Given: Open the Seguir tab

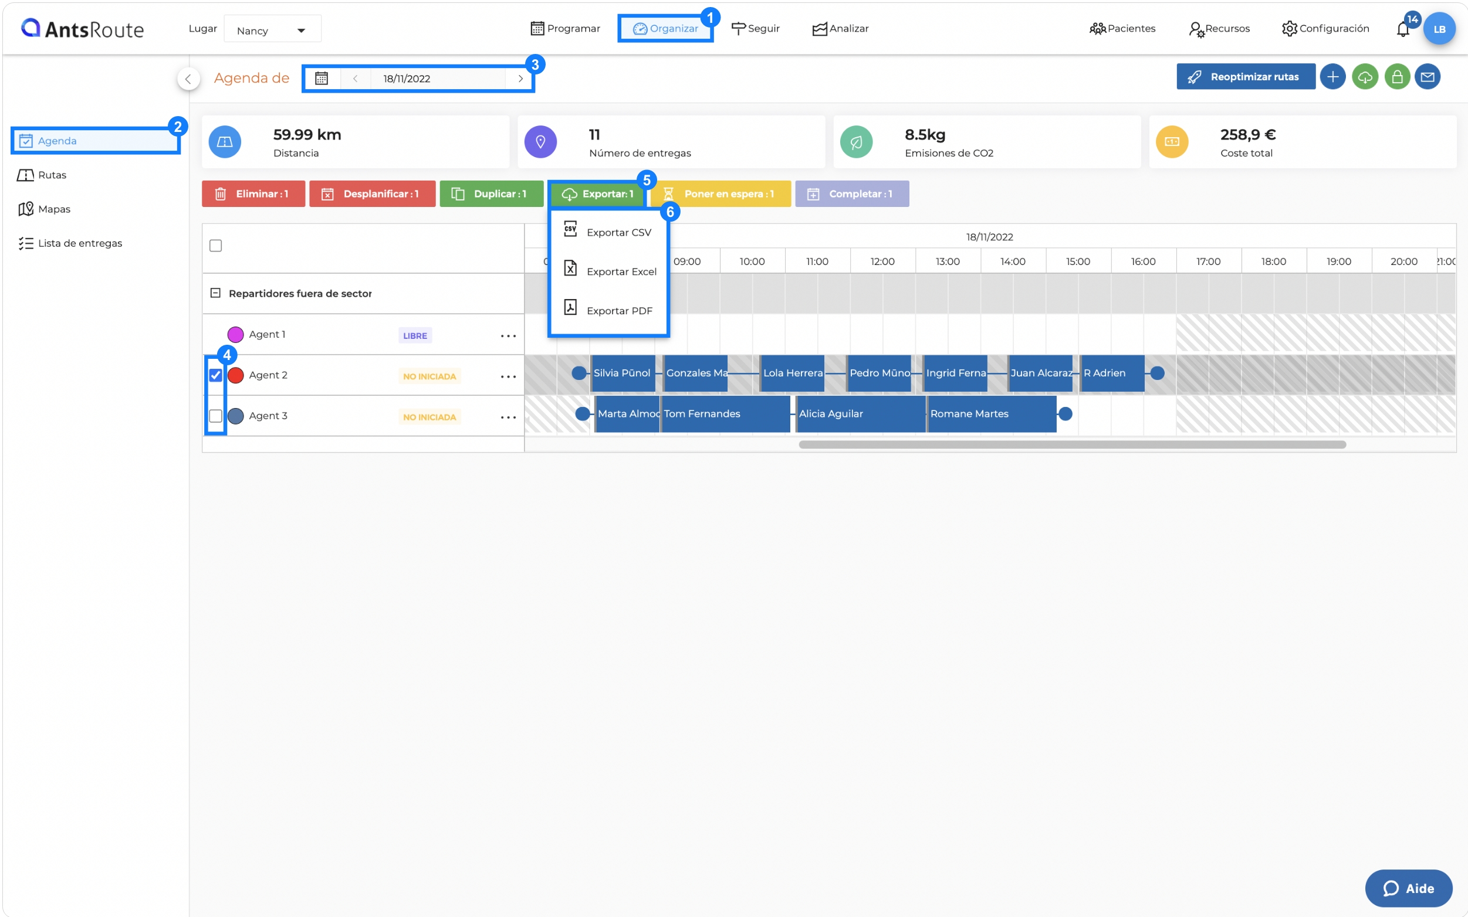Looking at the screenshot, I should (x=756, y=29).
